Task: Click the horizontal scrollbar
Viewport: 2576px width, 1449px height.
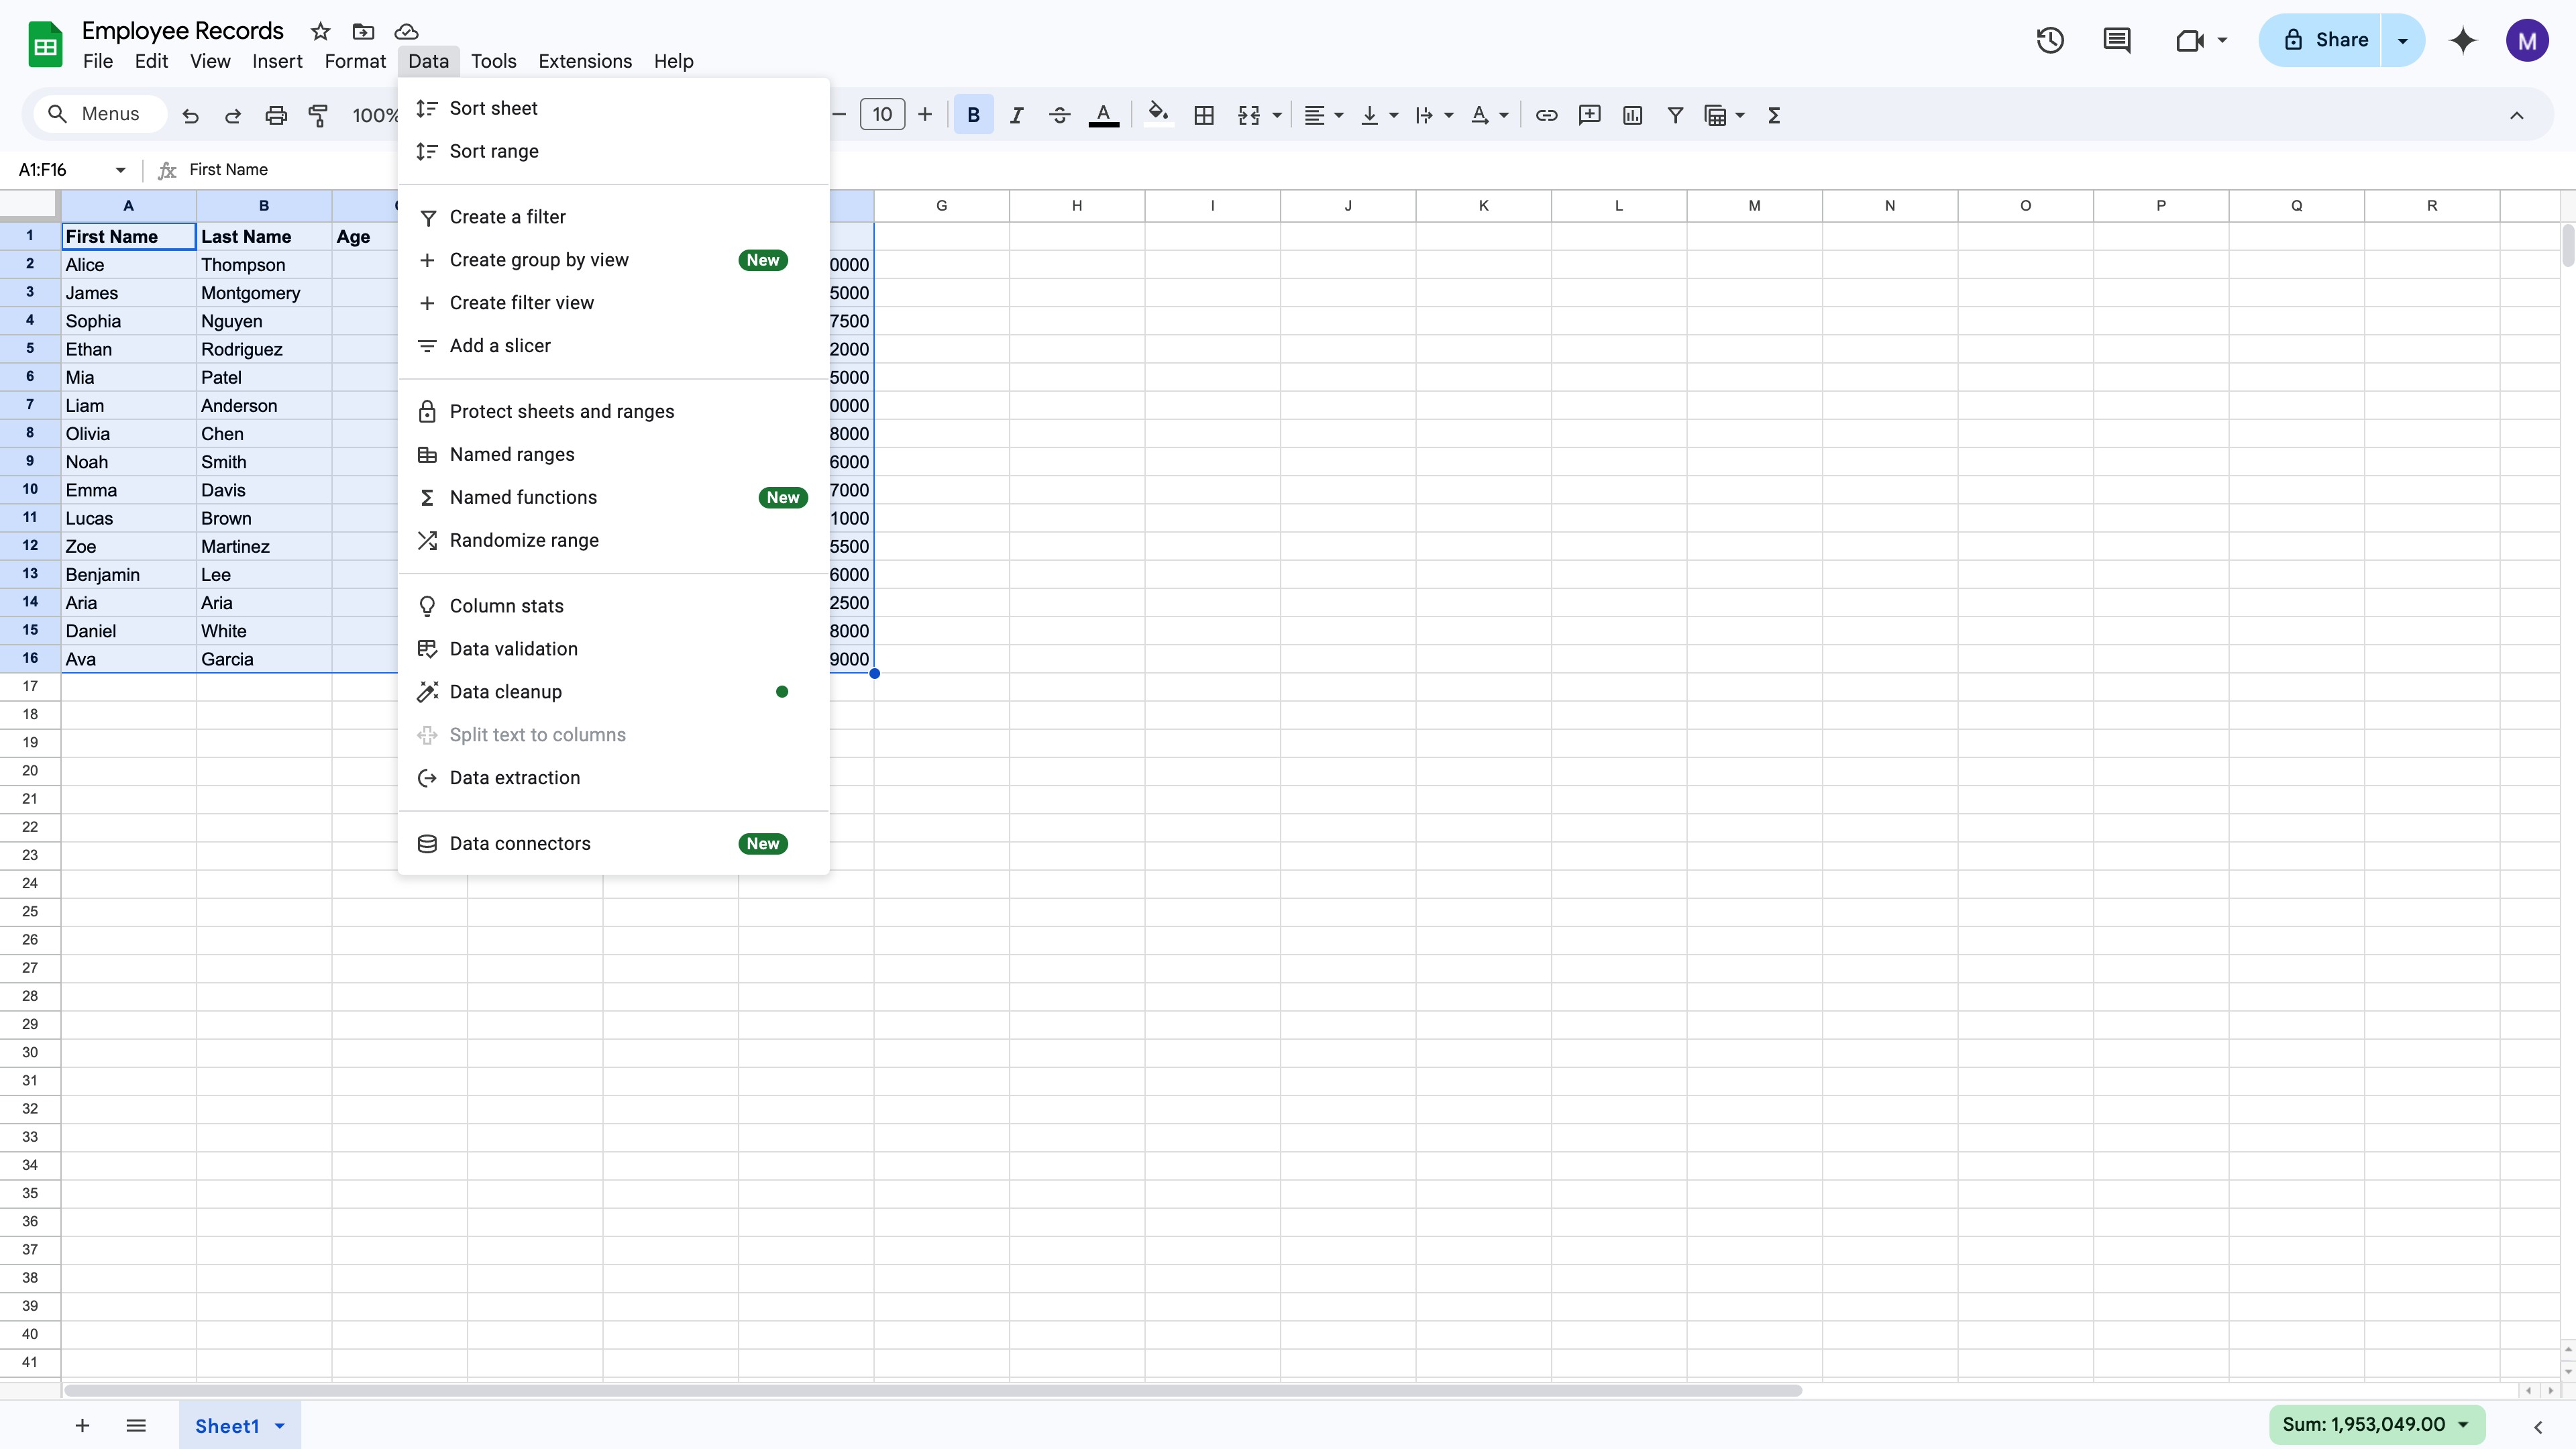Action: click(933, 1391)
